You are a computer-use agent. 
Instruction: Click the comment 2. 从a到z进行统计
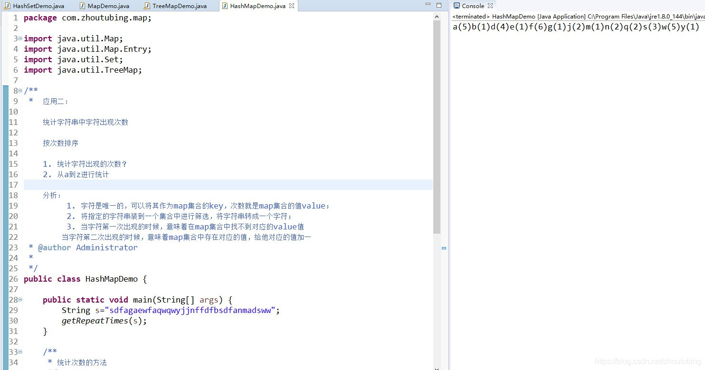click(x=76, y=174)
